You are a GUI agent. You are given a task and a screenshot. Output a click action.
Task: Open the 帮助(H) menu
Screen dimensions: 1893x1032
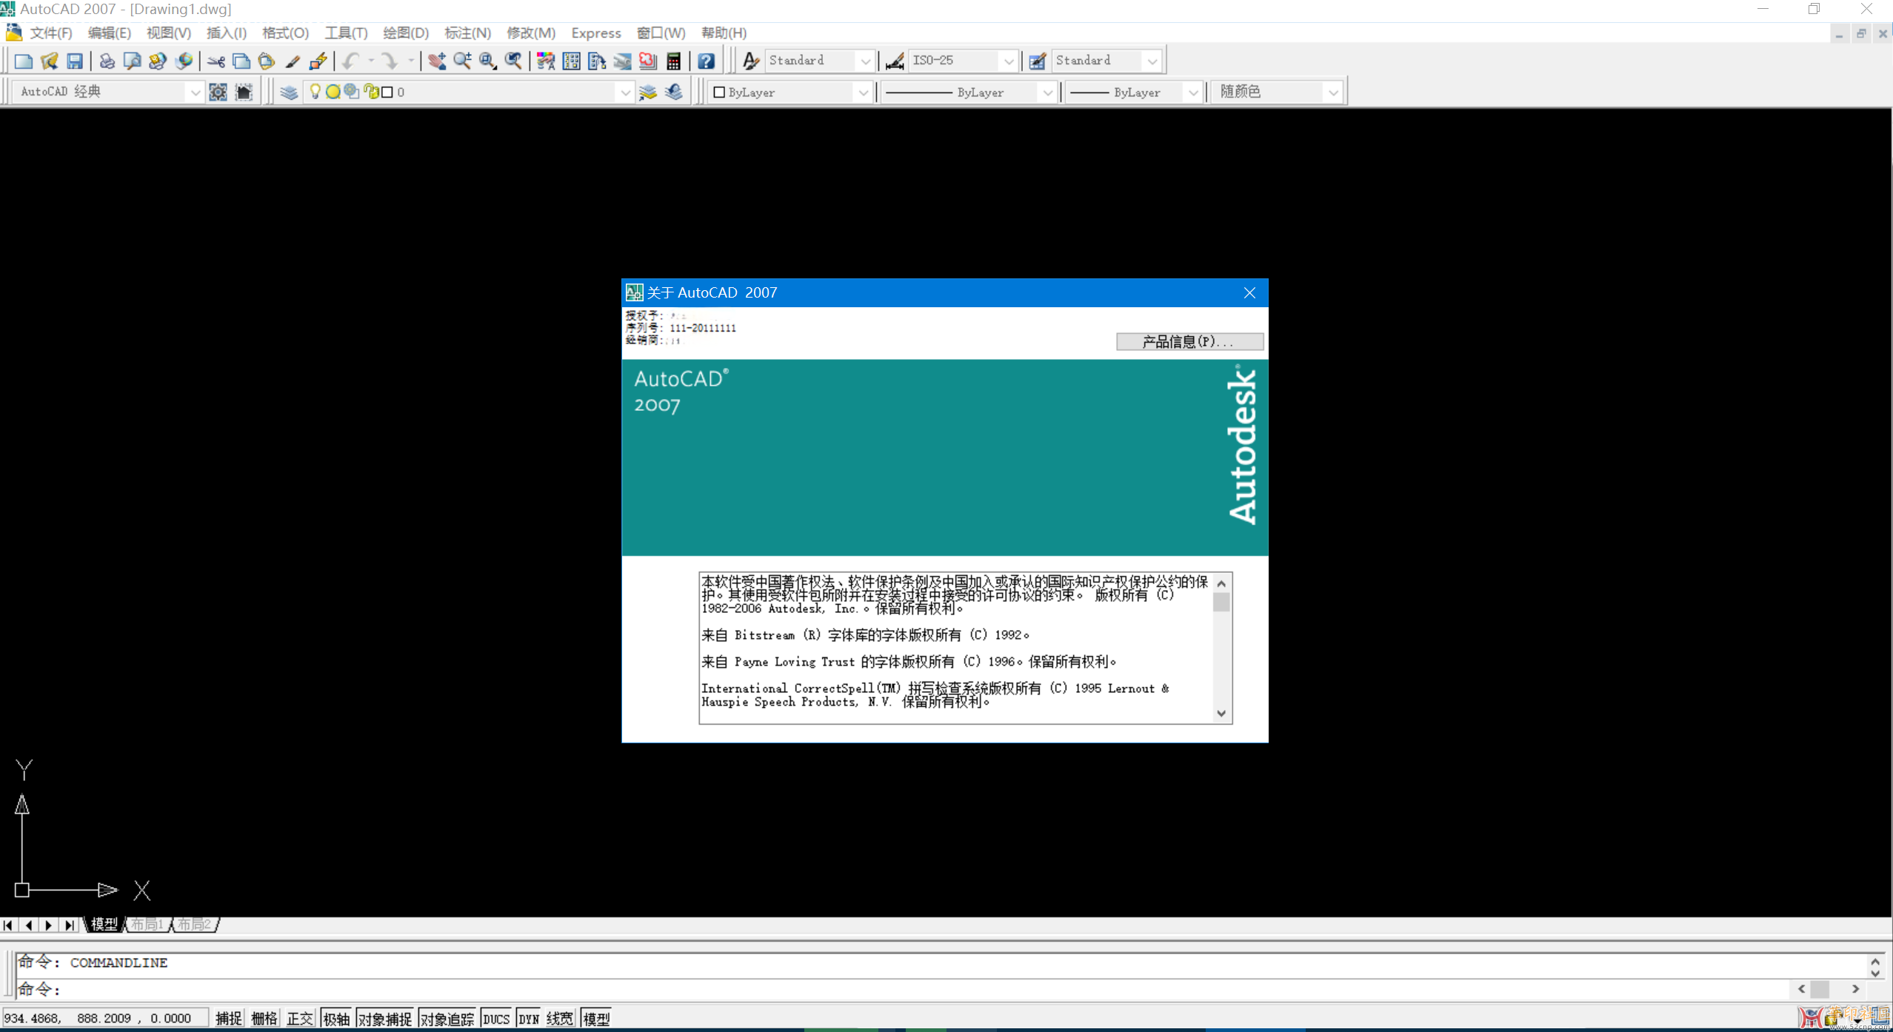click(x=724, y=33)
